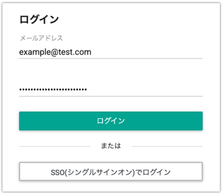The image size is (223, 195).
Task: Click empty area right of email text
Action: tap(148, 52)
